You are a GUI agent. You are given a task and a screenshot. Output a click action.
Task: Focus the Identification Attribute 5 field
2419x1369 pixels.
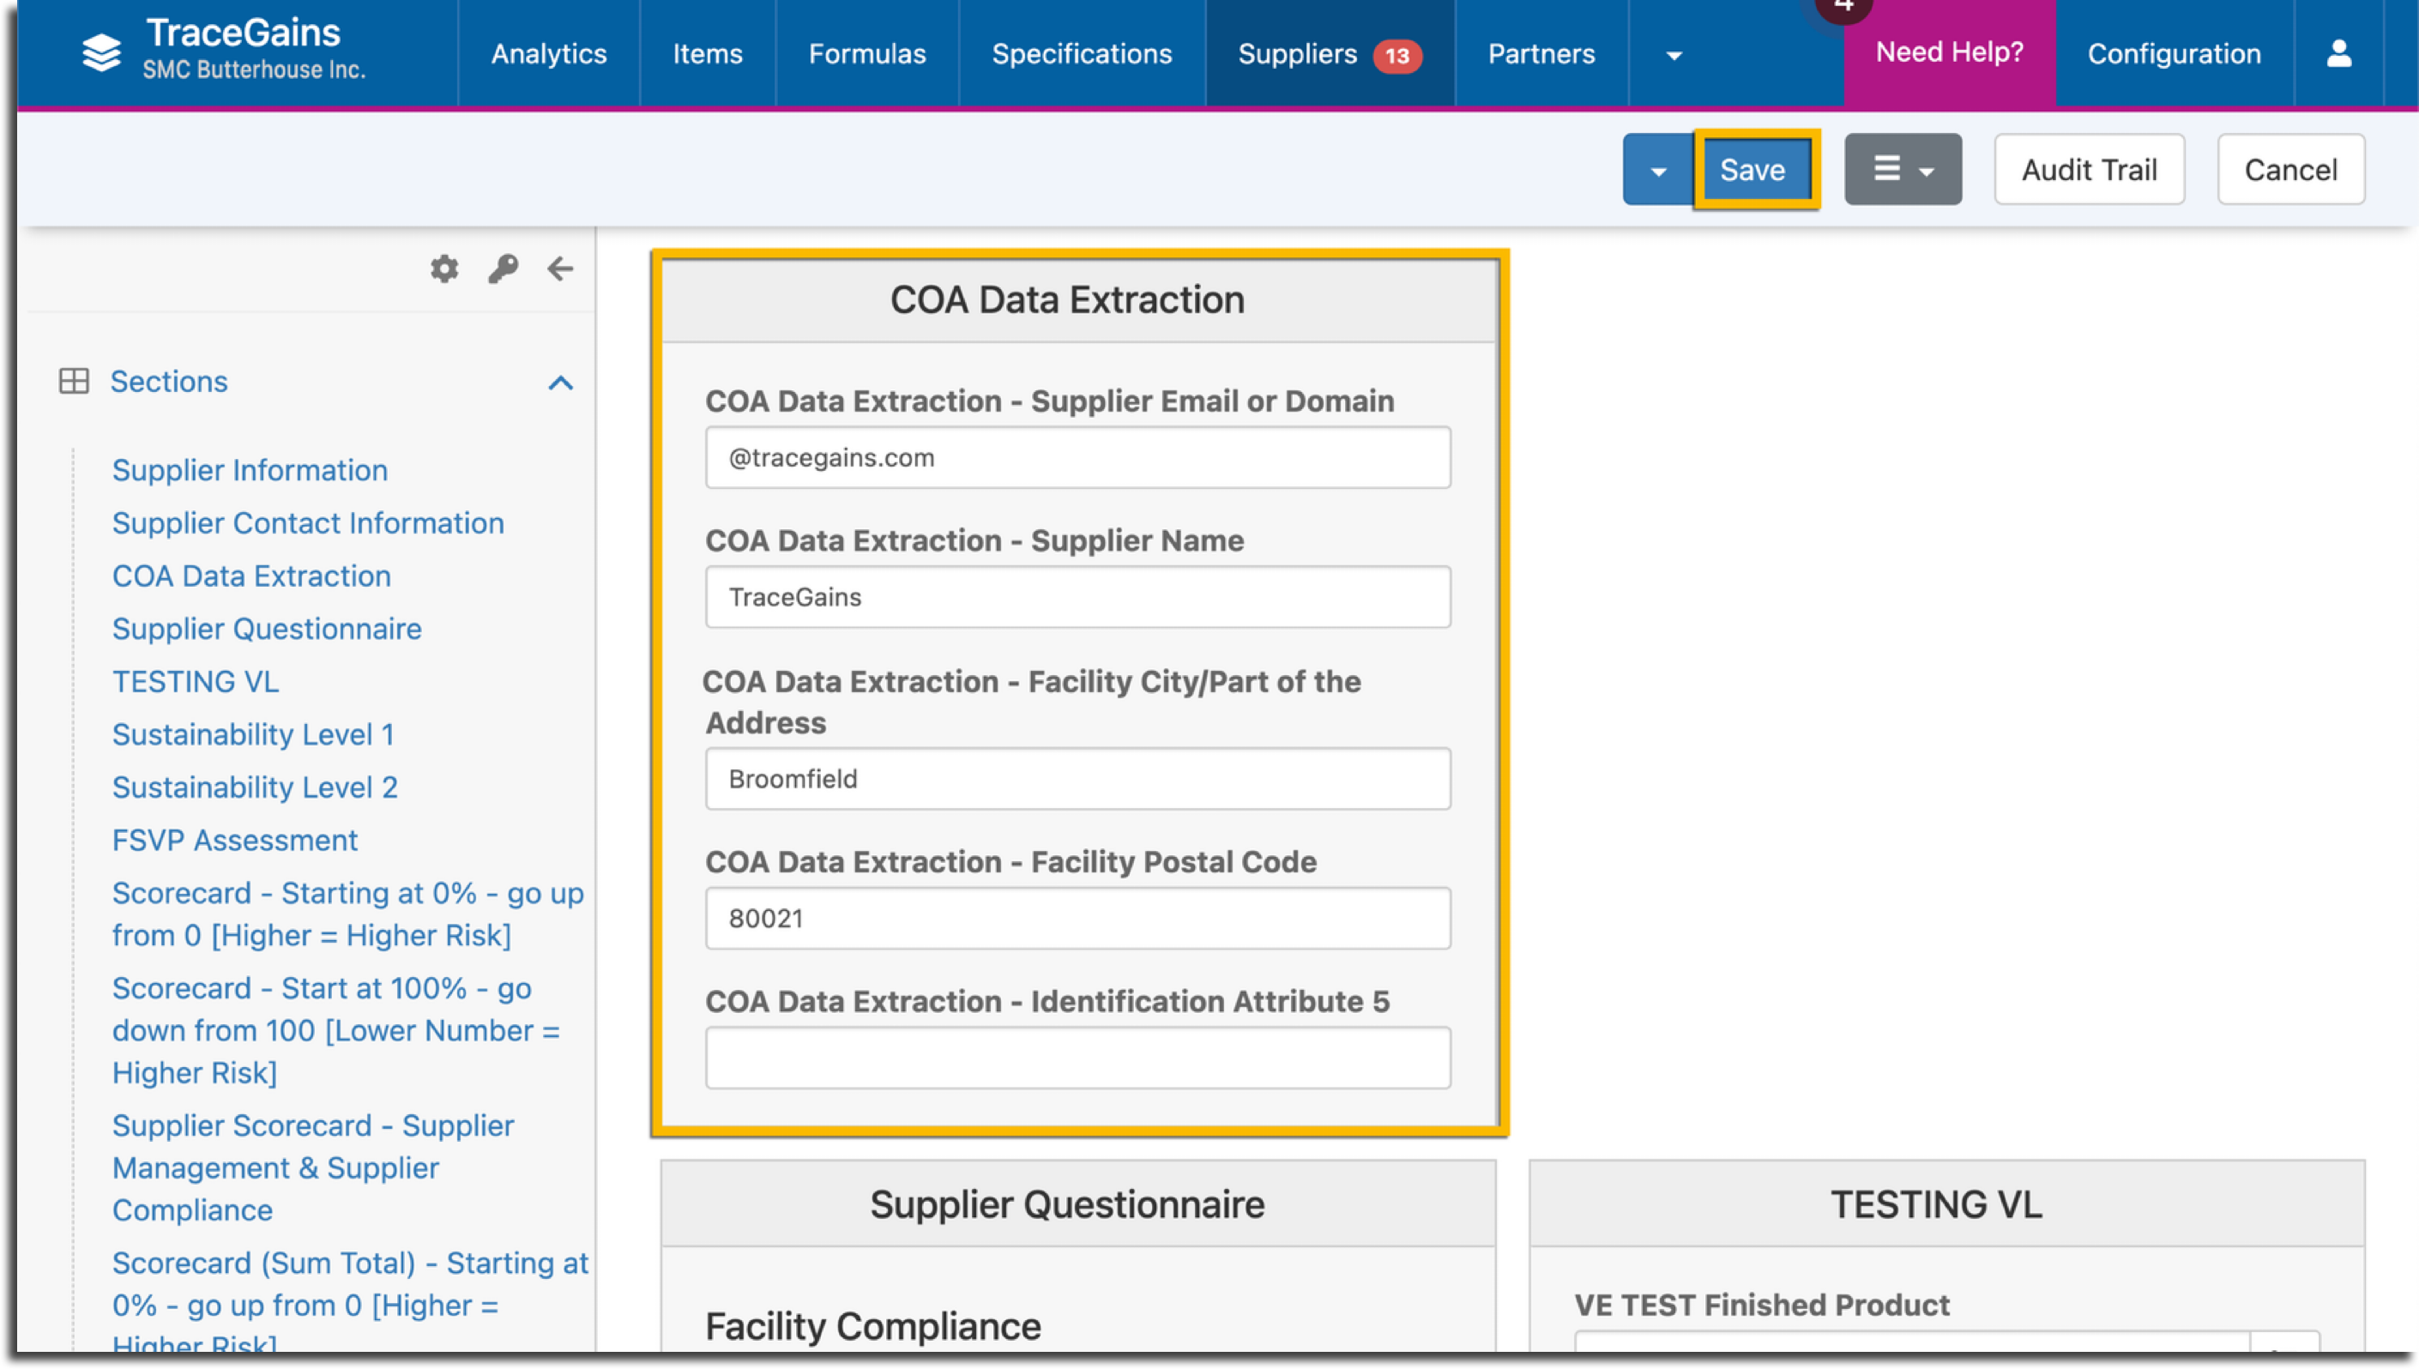(x=1077, y=1058)
